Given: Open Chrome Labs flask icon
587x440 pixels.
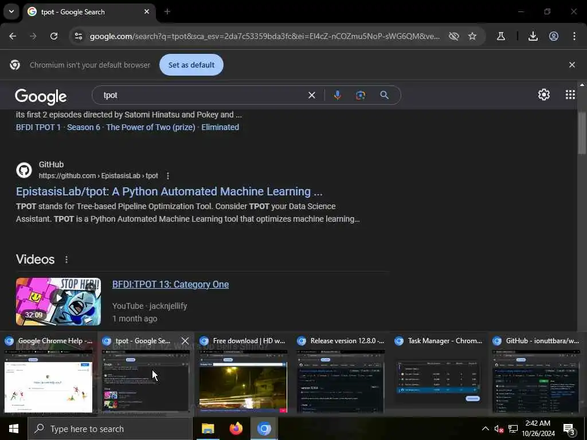Looking at the screenshot, I should (500, 36).
